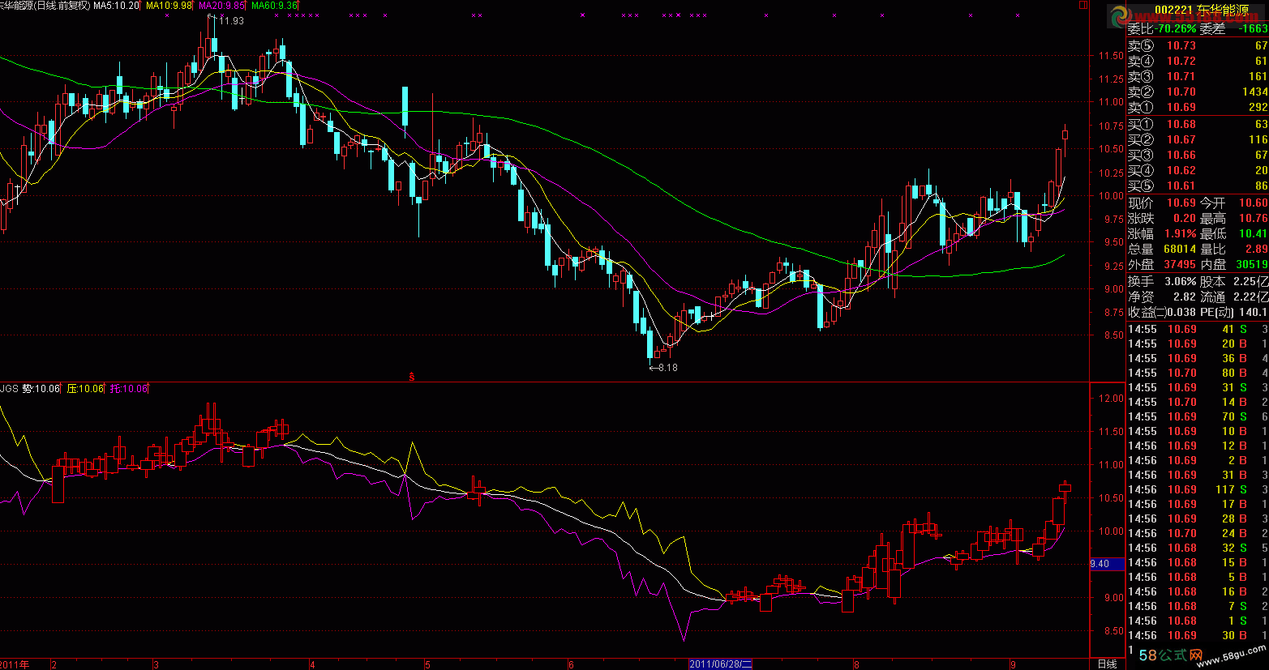Click the 2011/06/28/二 date marker on time axis
The height and width of the screenshot is (670, 1269).
pyautogui.click(x=721, y=664)
